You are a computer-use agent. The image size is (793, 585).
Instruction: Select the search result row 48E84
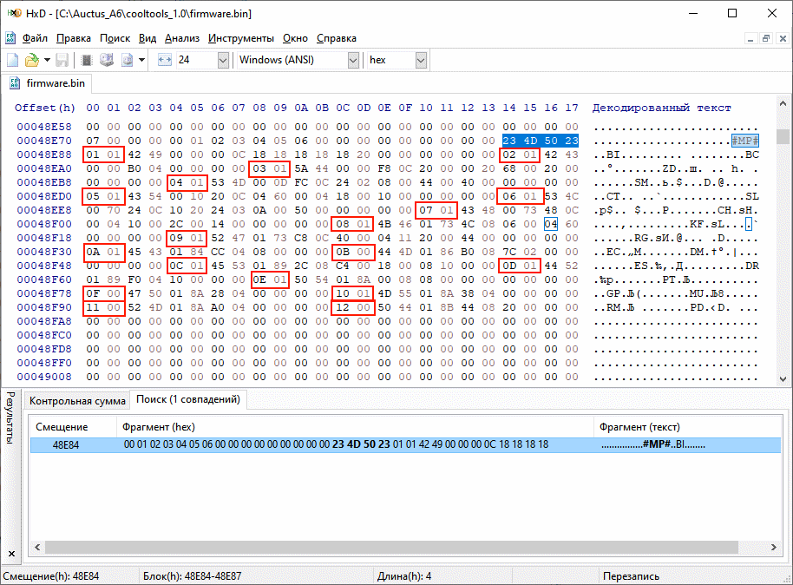(405, 444)
